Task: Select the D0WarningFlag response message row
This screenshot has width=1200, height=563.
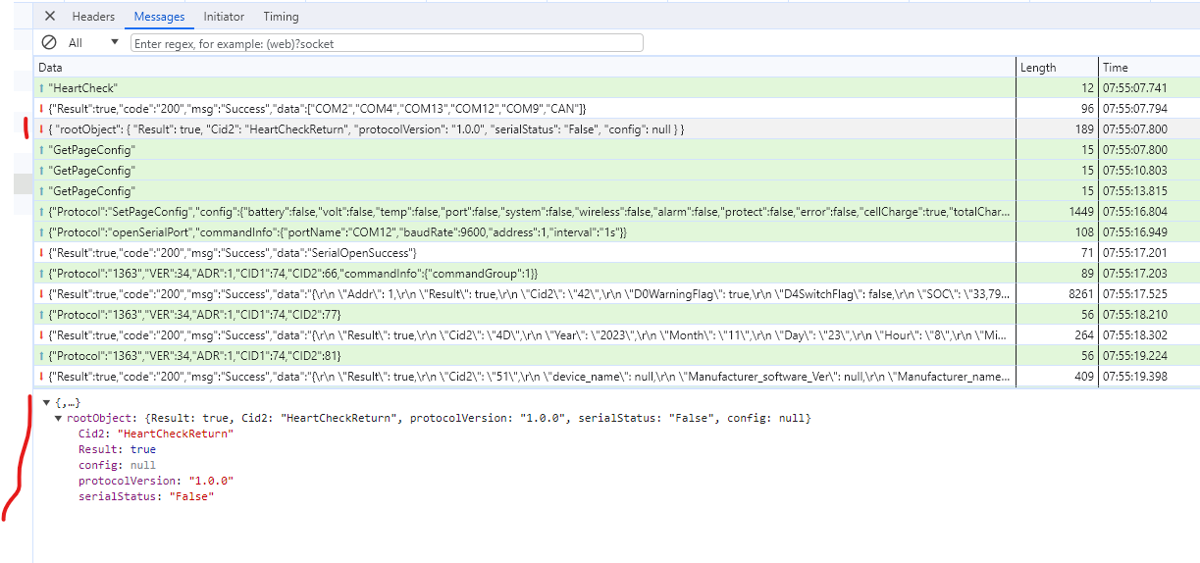Action: pyautogui.click(x=617, y=294)
